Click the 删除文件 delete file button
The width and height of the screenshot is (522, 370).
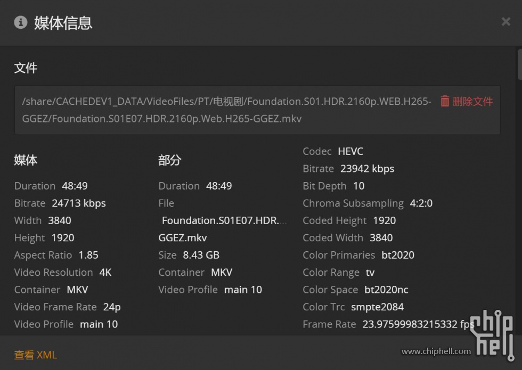(472, 101)
